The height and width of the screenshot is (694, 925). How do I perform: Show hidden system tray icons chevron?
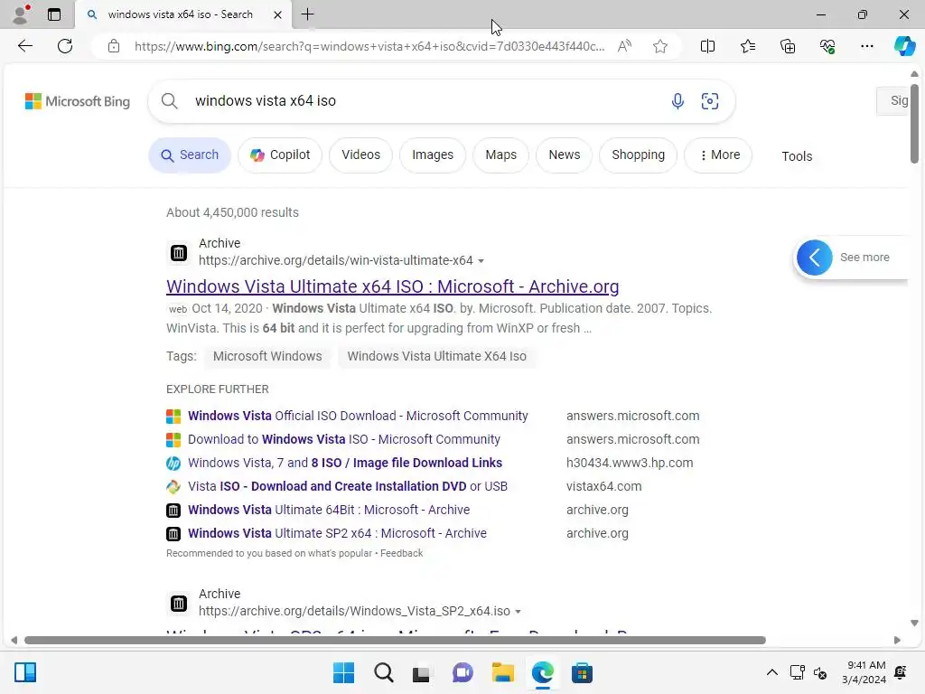[x=771, y=672]
